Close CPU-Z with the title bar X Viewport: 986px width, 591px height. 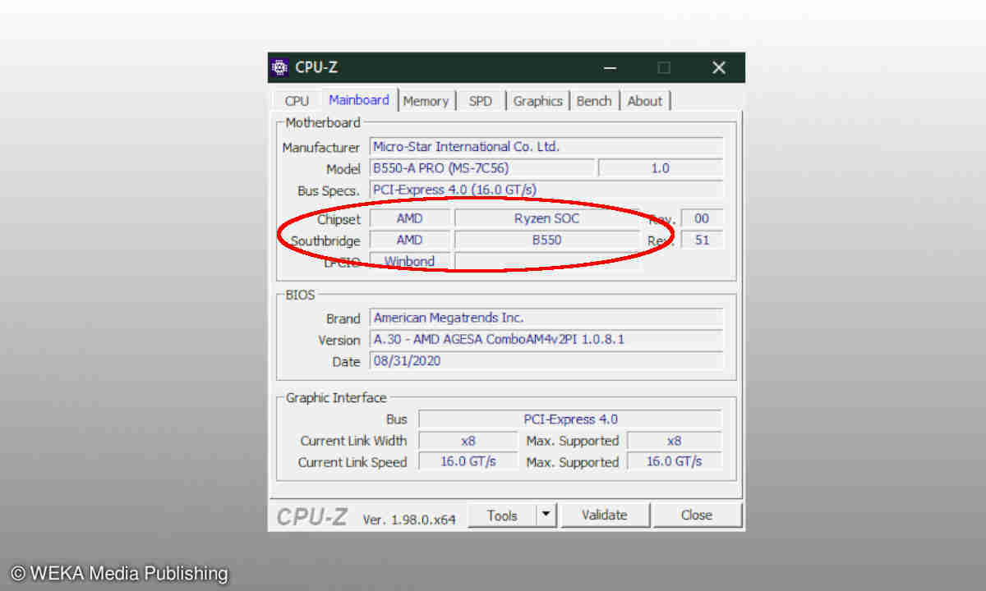pos(718,68)
